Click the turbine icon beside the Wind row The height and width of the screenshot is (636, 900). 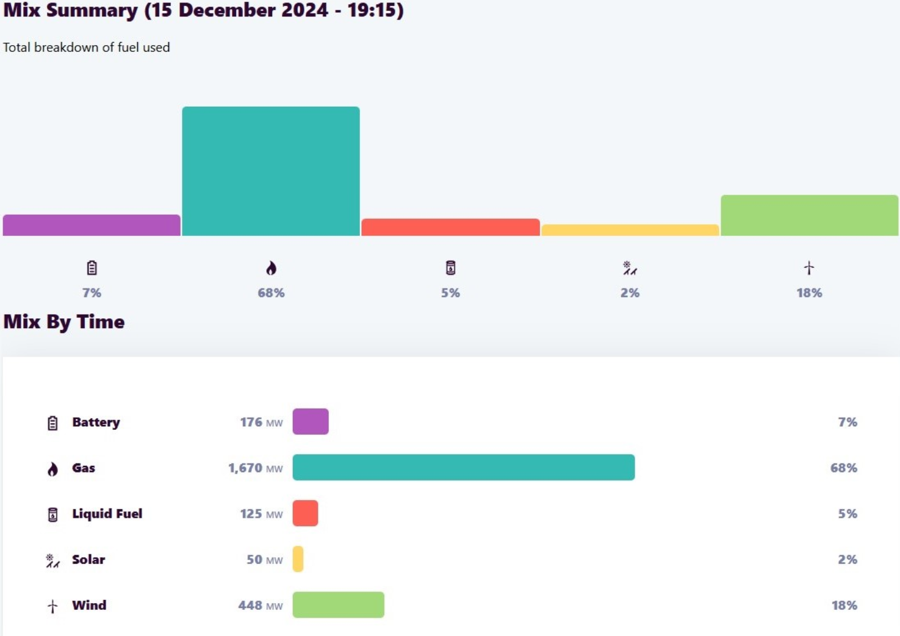tap(52, 606)
